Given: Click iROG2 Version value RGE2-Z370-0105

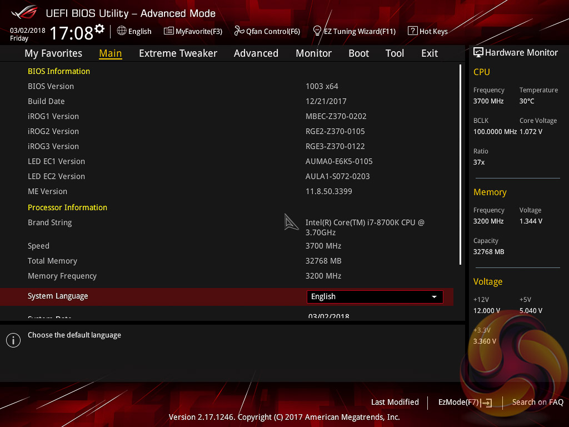Looking at the screenshot, I should (335, 131).
